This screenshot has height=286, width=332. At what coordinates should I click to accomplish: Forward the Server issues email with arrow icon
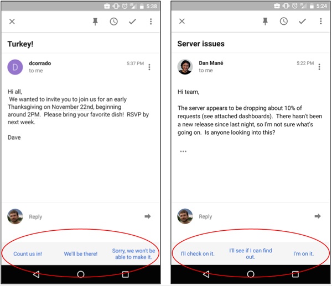click(x=318, y=216)
